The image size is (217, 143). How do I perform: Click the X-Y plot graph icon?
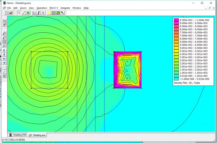34,13
